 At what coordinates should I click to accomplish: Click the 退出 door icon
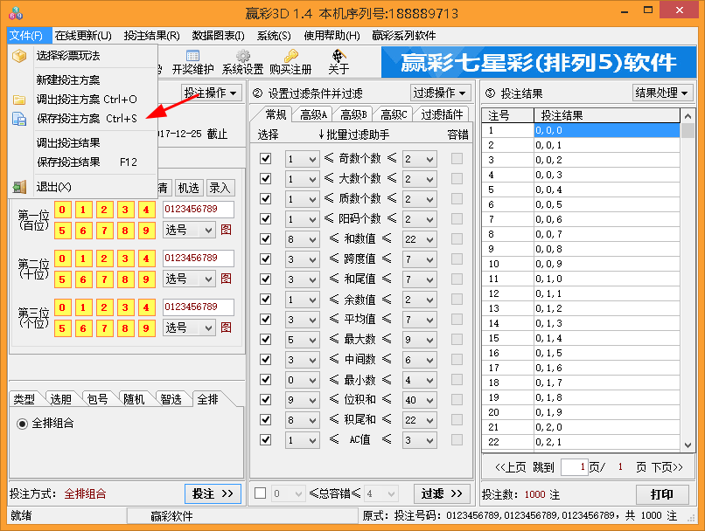(x=19, y=187)
